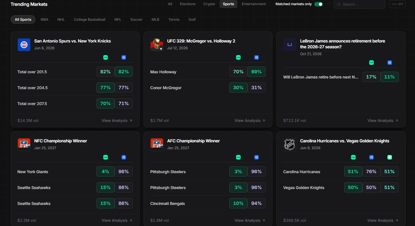Click the 17% odds for LeBron retirement
Screen dimensions: 415x226
(371, 77)
